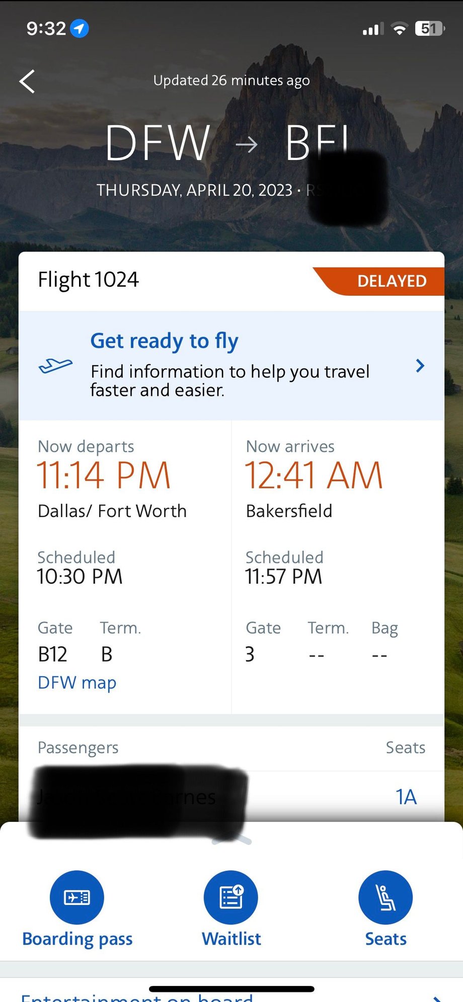Tap the Waitlist label
Viewport: 463px width, 1002px height.
(232, 939)
